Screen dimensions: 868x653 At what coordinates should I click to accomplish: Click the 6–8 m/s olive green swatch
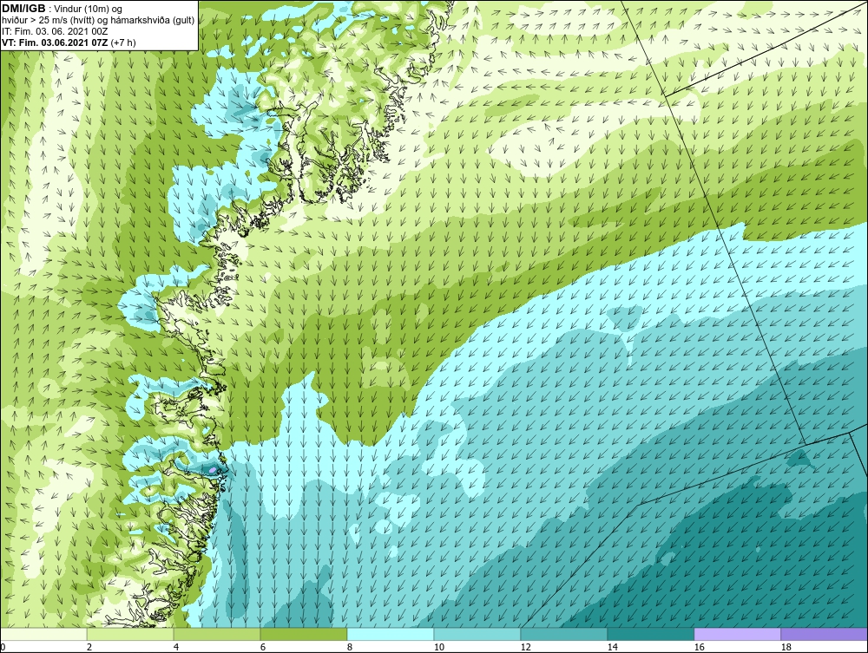pos(303,634)
